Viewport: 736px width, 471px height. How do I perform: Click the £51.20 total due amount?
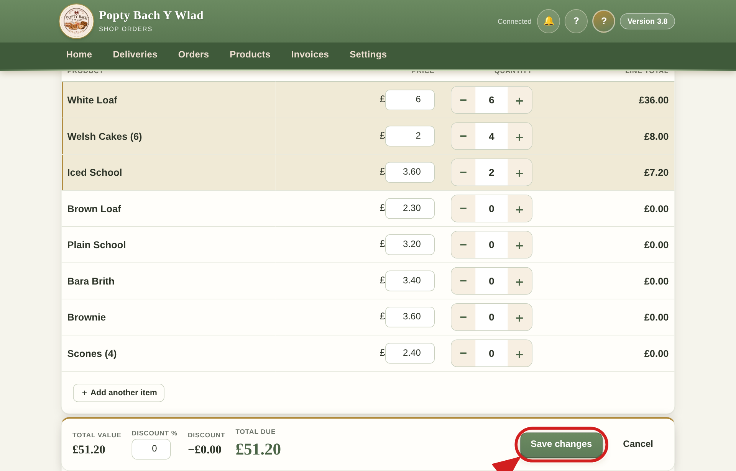click(x=258, y=449)
